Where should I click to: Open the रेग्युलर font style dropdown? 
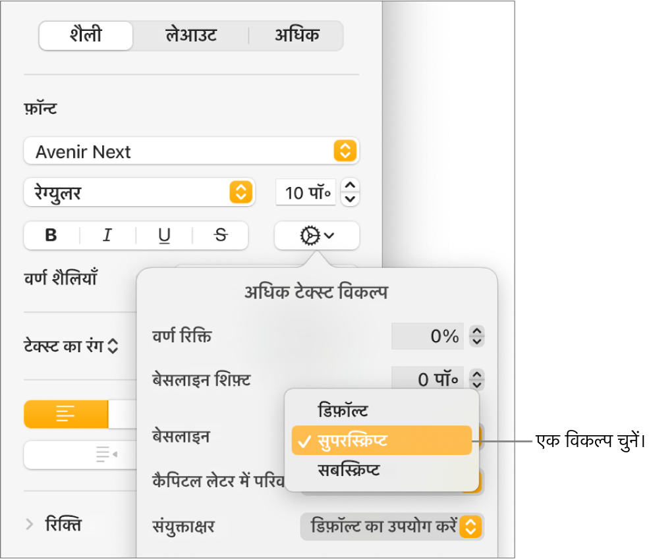(x=139, y=192)
